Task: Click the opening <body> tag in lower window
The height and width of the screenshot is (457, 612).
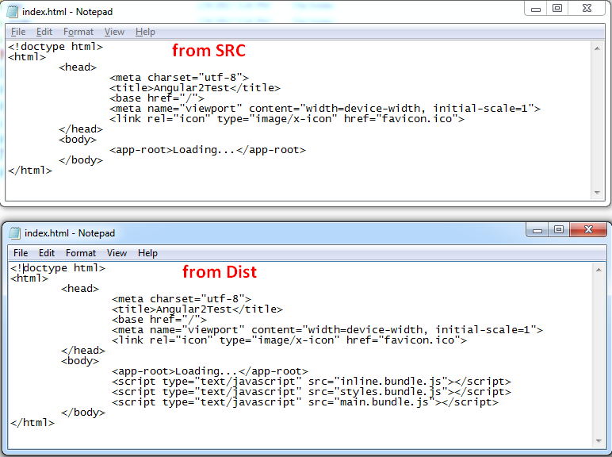Action: coord(80,360)
